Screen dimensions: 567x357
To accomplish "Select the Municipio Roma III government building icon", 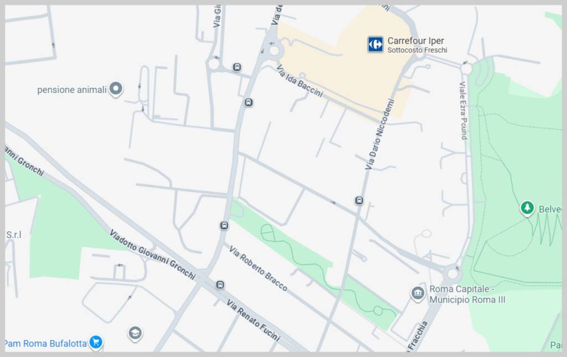I will pos(417,293).
